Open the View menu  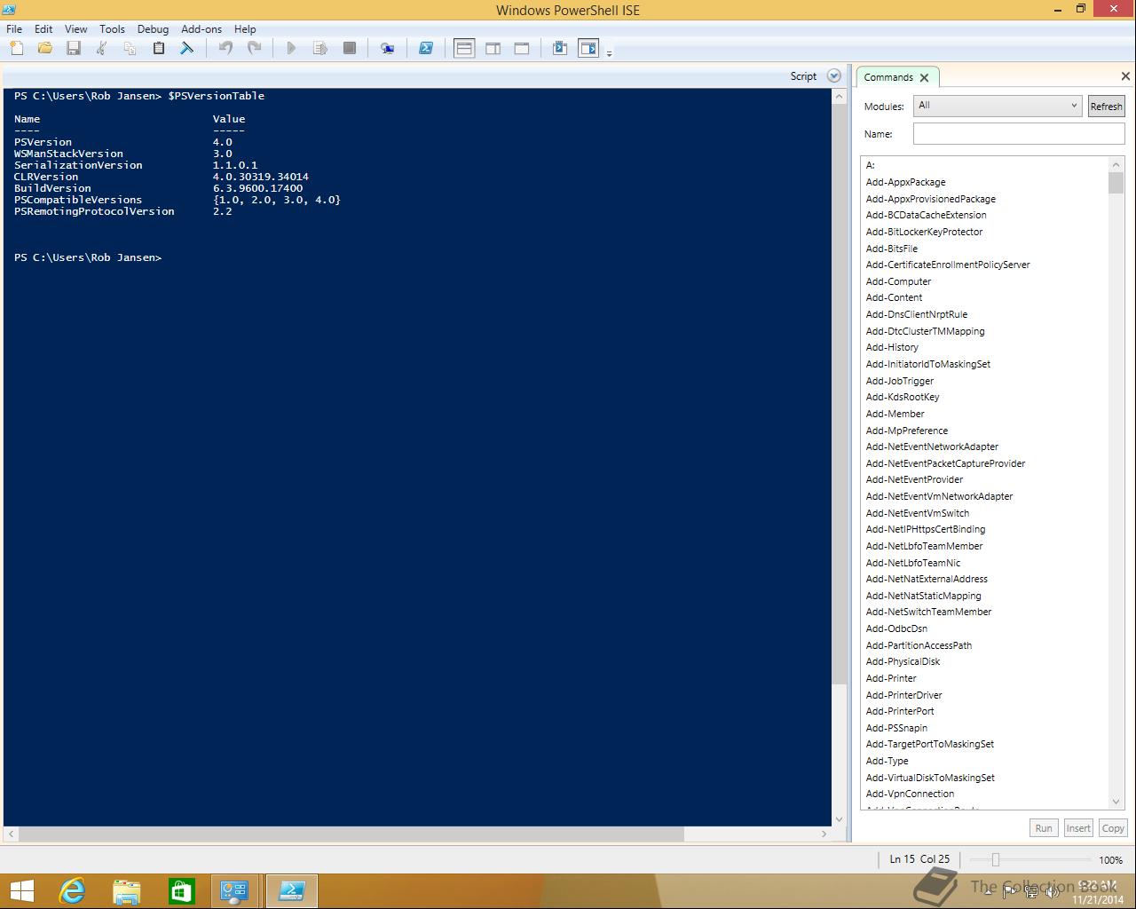[75, 28]
